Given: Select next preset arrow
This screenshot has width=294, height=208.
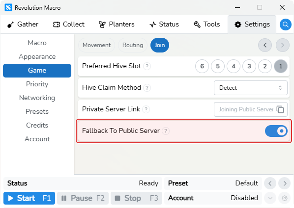Looking at the screenshot, I should [285, 183].
